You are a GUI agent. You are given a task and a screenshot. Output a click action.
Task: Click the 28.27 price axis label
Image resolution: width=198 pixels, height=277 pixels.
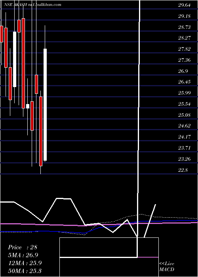(185, 38)
